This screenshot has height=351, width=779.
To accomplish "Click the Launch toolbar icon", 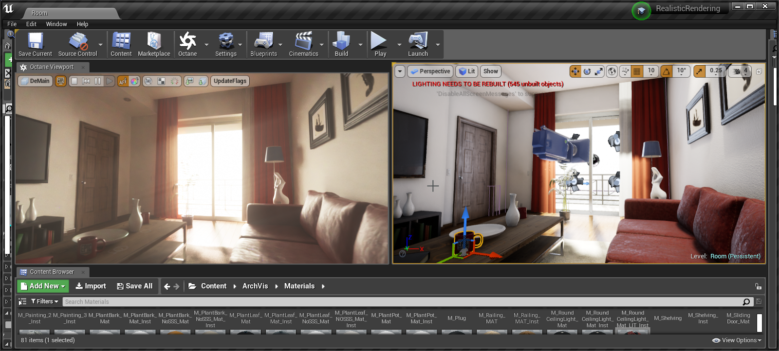I will [418, 44].
